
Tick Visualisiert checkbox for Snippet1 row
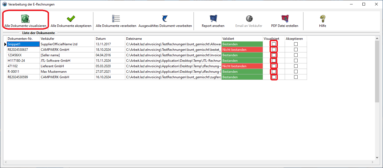coord(274,44)
